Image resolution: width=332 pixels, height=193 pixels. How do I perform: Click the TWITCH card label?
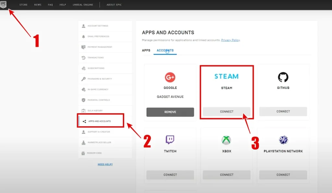tap(170, 151)
